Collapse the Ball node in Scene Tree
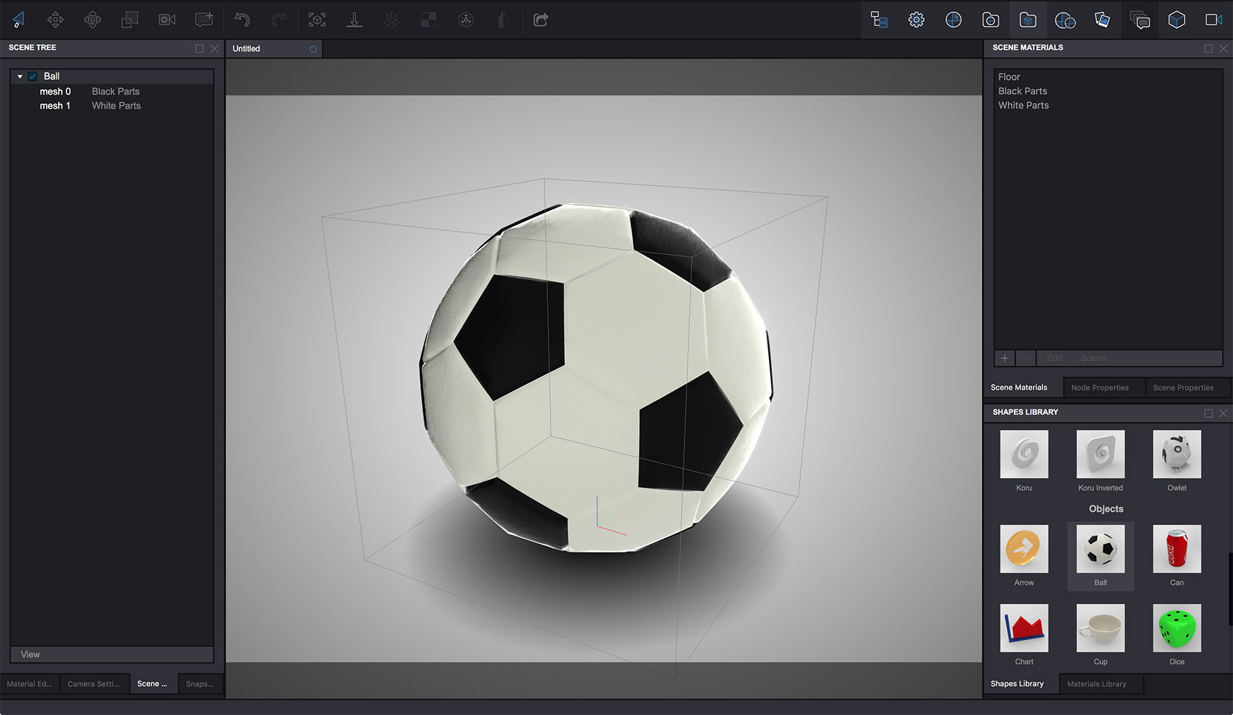The width and height of the screenshot is (1233, 715). pyautogui.click(x=20, y=76)
